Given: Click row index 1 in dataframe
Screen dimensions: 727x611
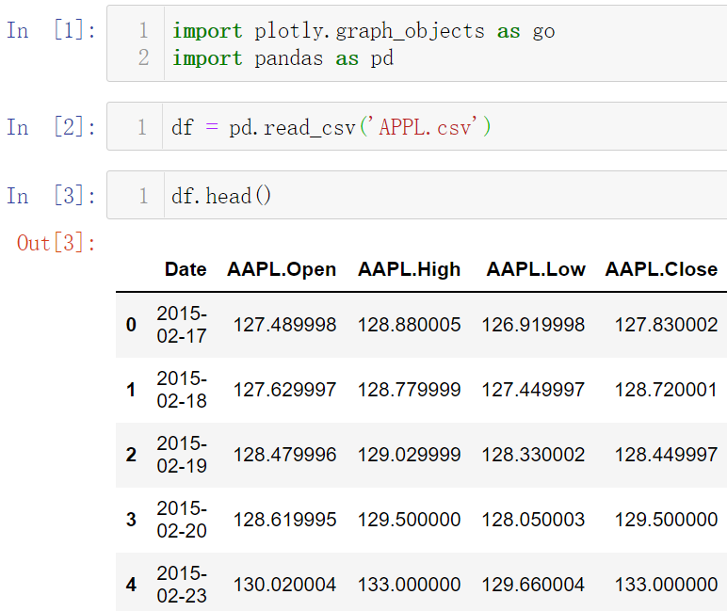Looking at the screenshot, I should (x=131, y=390).
